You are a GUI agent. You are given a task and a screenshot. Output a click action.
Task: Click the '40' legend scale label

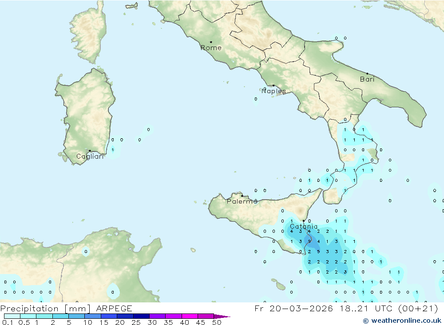point(184,322)
